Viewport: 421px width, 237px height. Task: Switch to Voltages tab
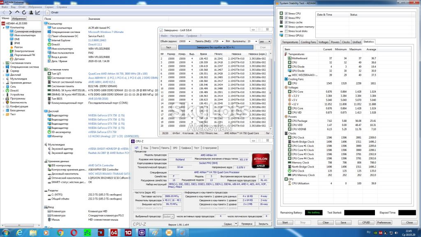(323, 42)
